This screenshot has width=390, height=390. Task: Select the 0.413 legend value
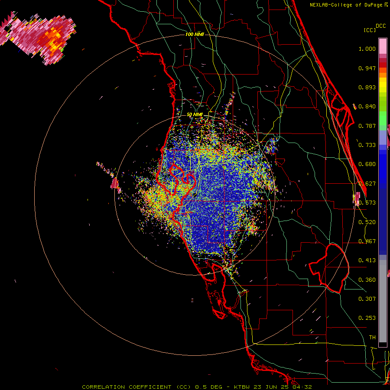click(x=367, y=260)
